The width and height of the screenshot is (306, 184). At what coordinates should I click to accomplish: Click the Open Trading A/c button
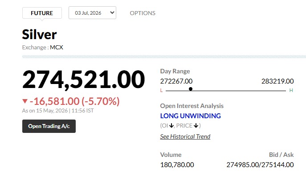pos(49,126)
